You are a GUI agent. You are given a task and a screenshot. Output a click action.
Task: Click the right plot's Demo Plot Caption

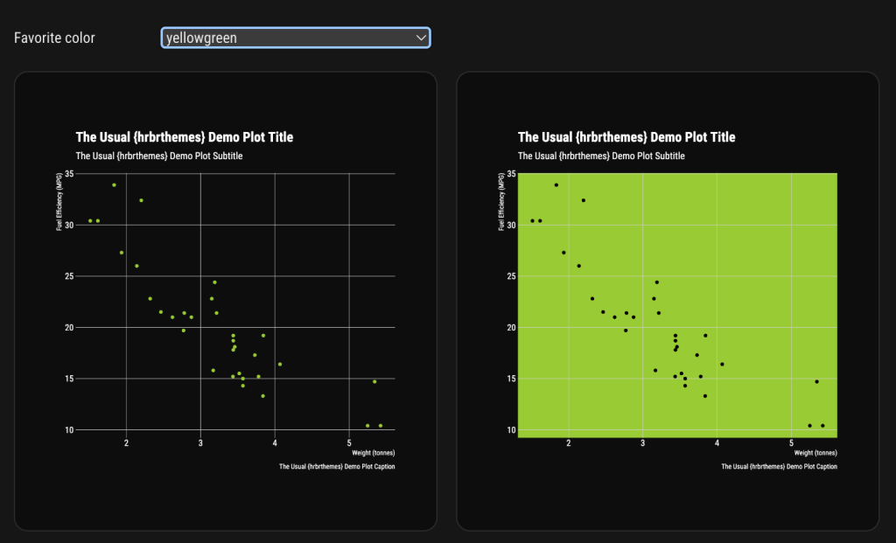(779, 467)
